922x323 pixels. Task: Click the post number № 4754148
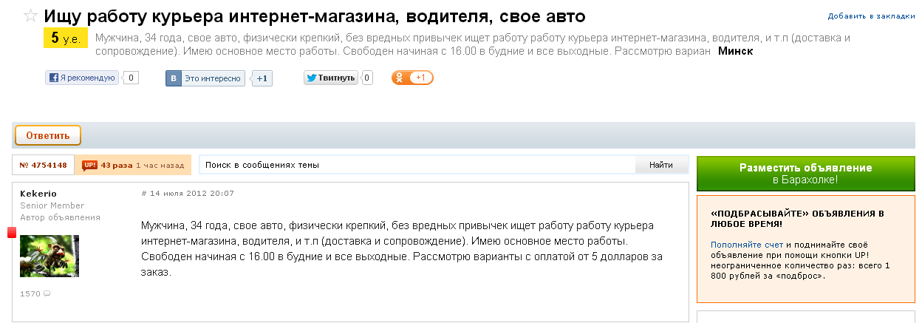click(43, 165)
